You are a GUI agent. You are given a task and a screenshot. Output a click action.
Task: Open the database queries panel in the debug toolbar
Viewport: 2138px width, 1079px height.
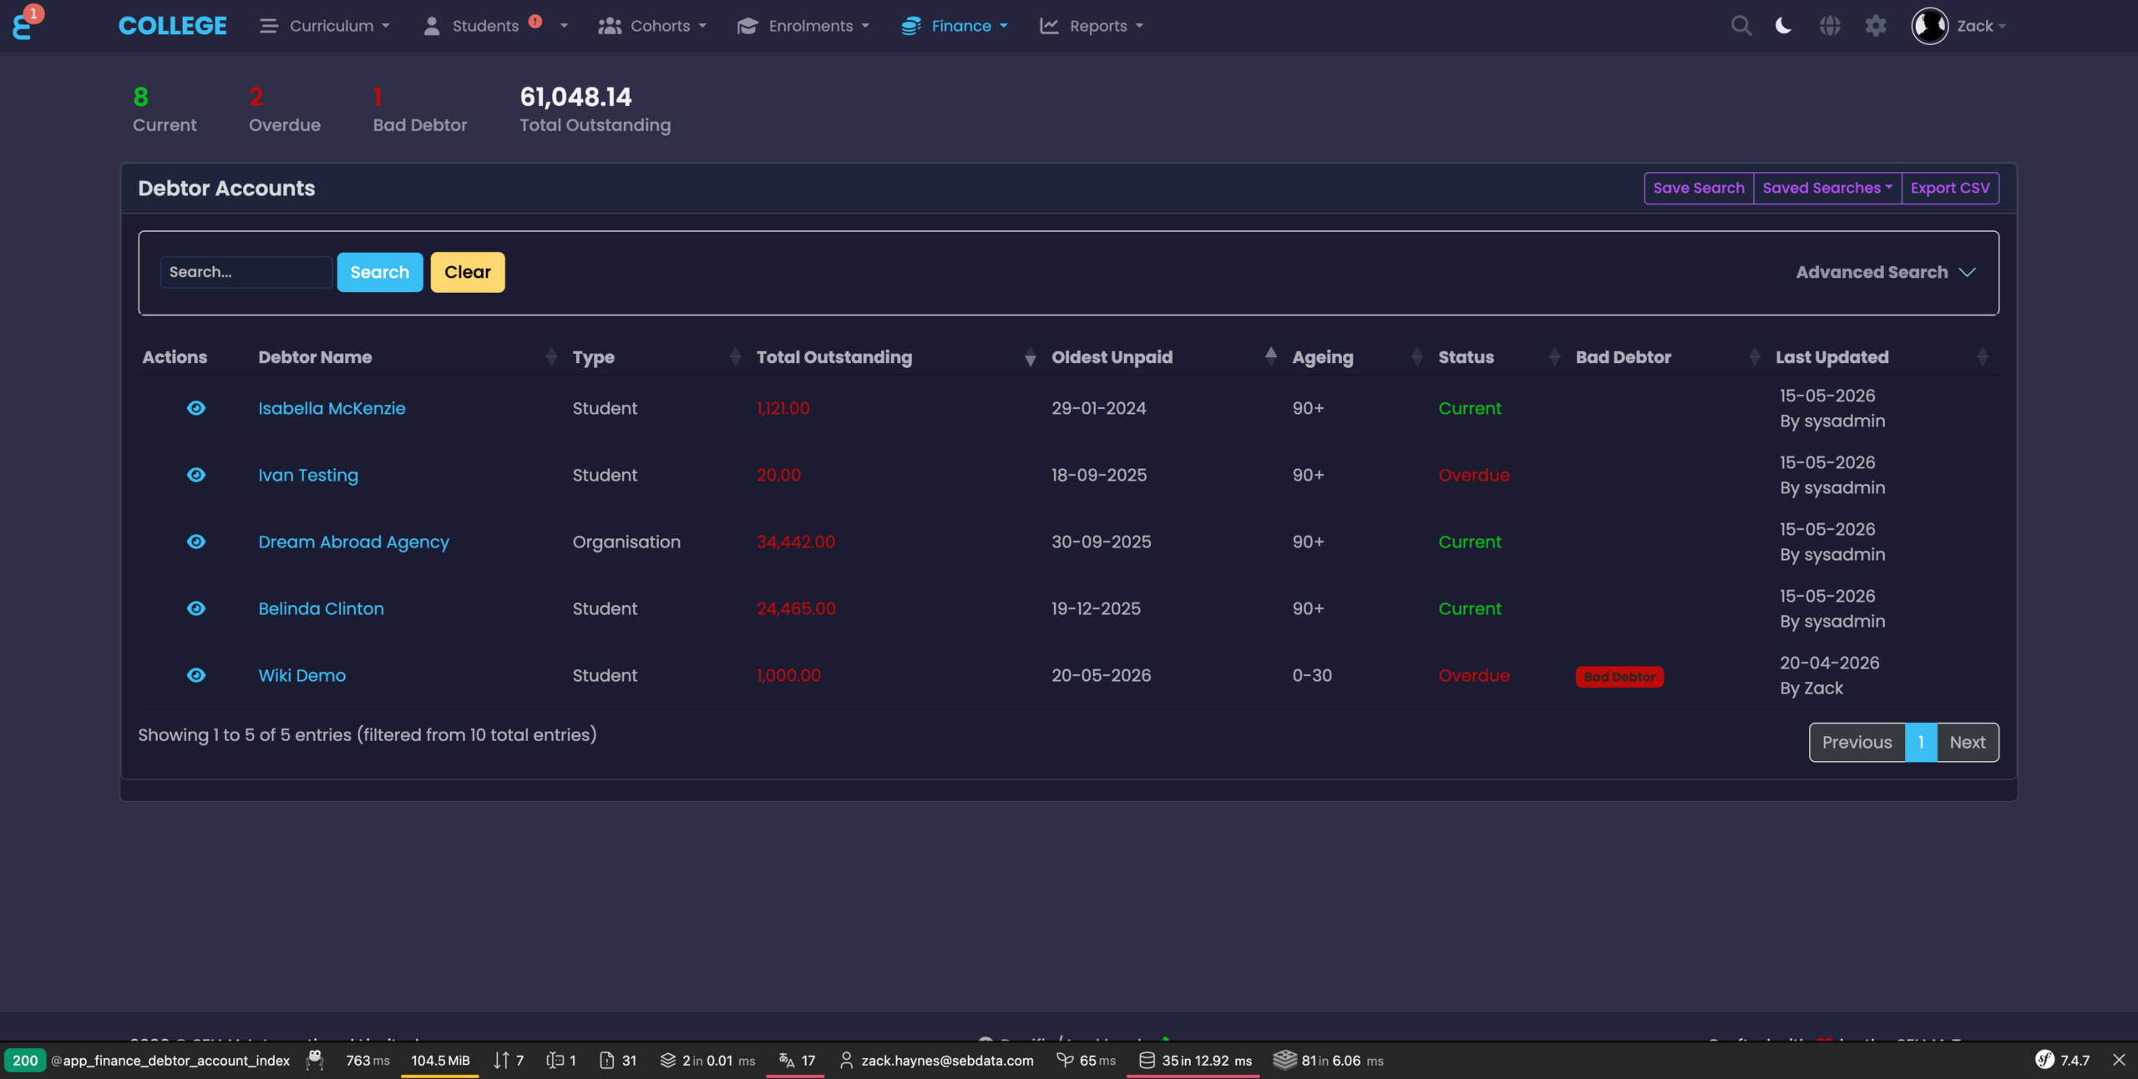[x=1194, y=1060]
